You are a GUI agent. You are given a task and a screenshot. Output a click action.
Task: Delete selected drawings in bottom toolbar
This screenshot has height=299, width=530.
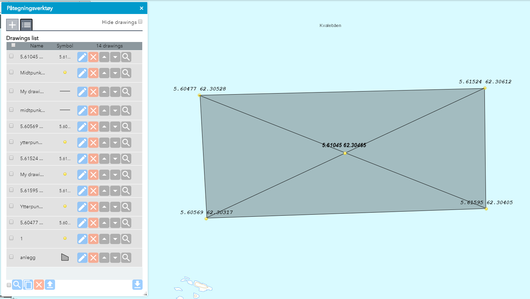[39, 285]
